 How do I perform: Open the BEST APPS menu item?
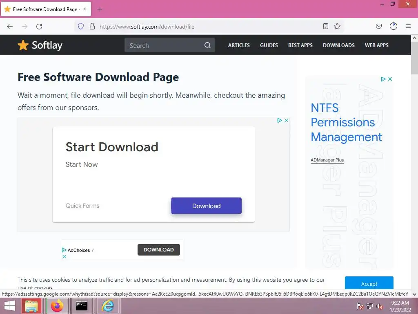[300, 45]
